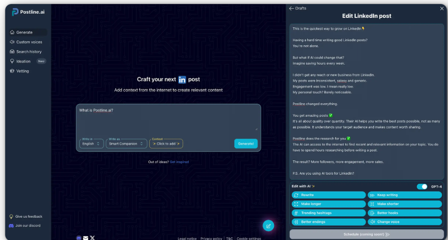
Task: Click the Generate home icon
Action: click(x=12, y=32)
